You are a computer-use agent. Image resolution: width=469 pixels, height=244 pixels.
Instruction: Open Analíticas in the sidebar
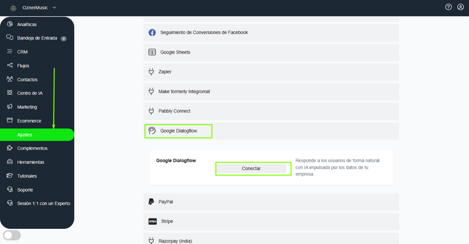[x=27, y=24]
